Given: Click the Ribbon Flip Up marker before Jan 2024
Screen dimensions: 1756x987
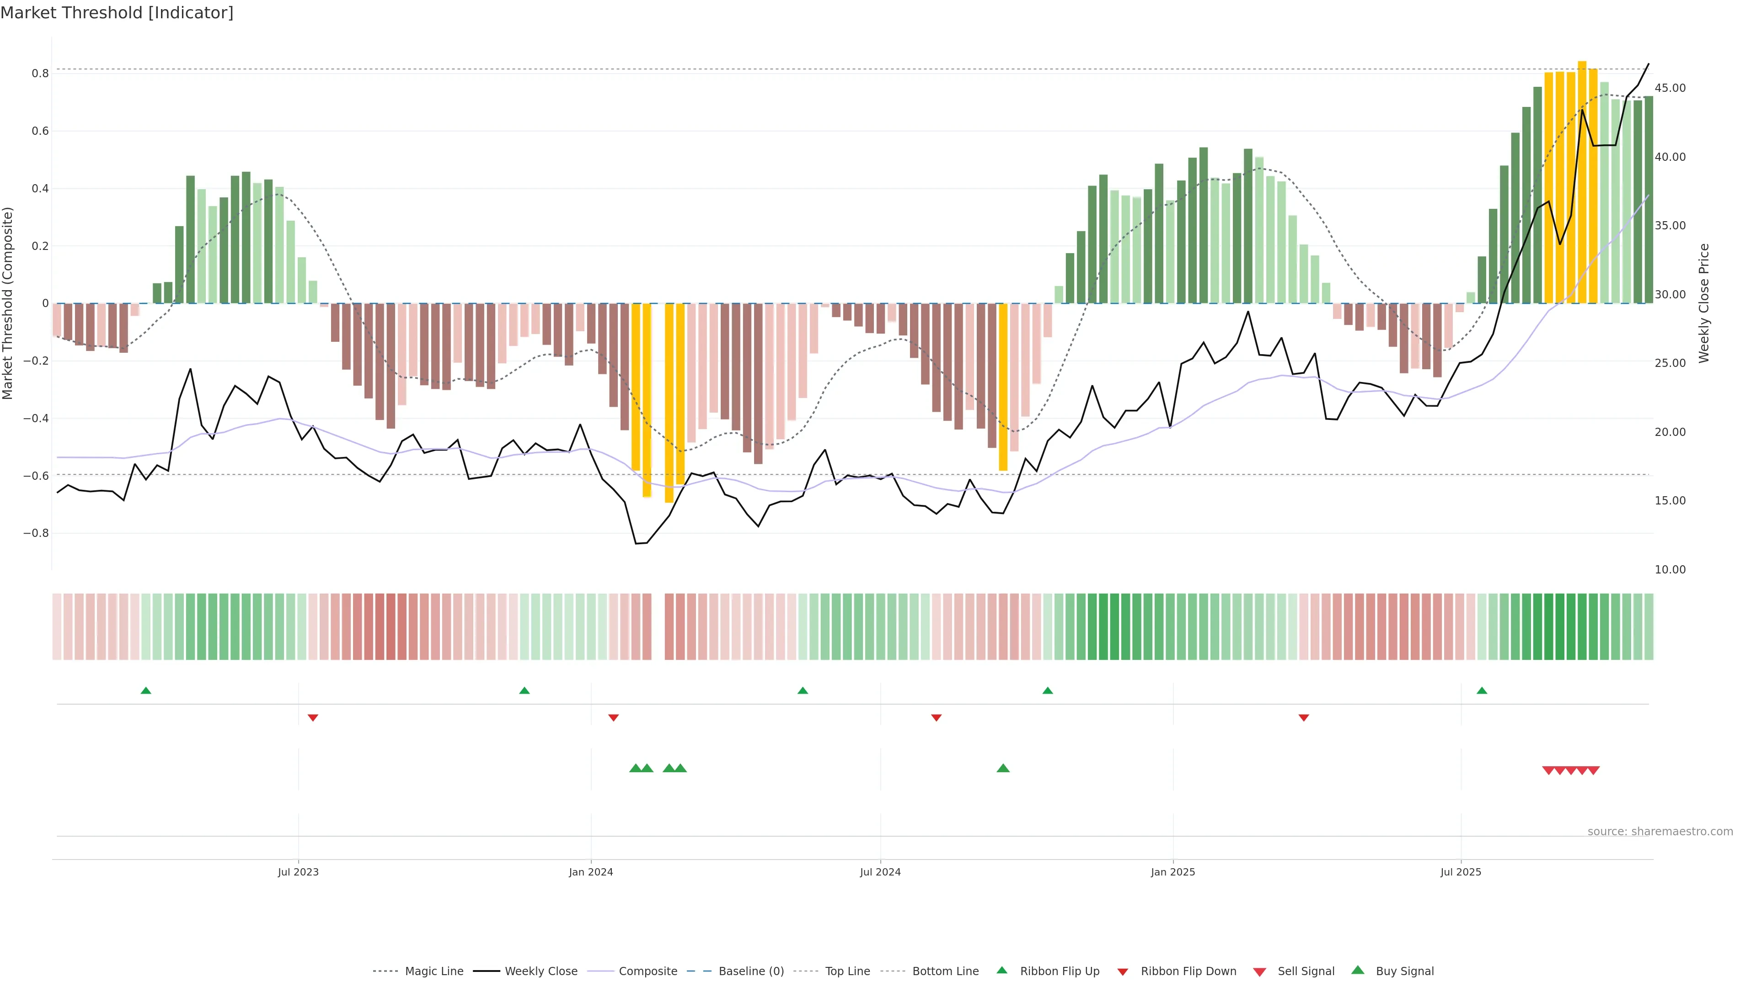Looking at the screenshot, I should pos(524,691).
